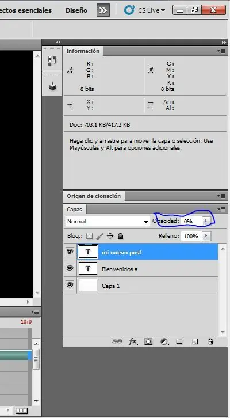Lock all with the padlock icon
Viewport: 230px width, 418px height.
pyautogui.click(x=120, y=236)
